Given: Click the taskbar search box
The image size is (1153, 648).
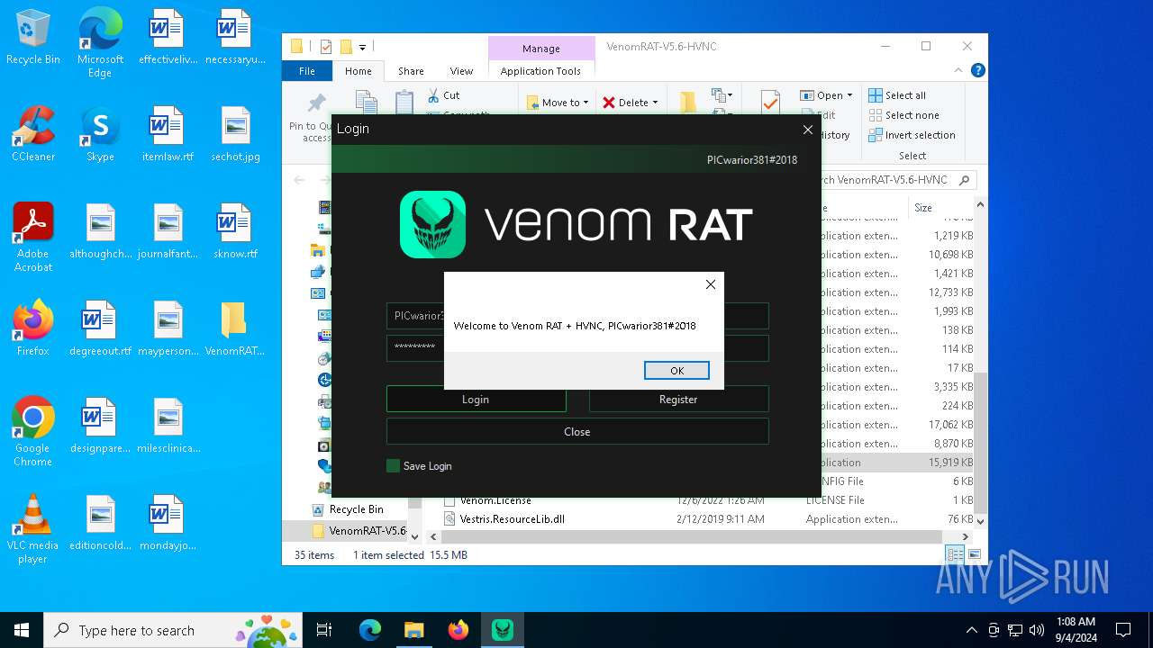Looking at the screenshot, I should click(173, 630).
